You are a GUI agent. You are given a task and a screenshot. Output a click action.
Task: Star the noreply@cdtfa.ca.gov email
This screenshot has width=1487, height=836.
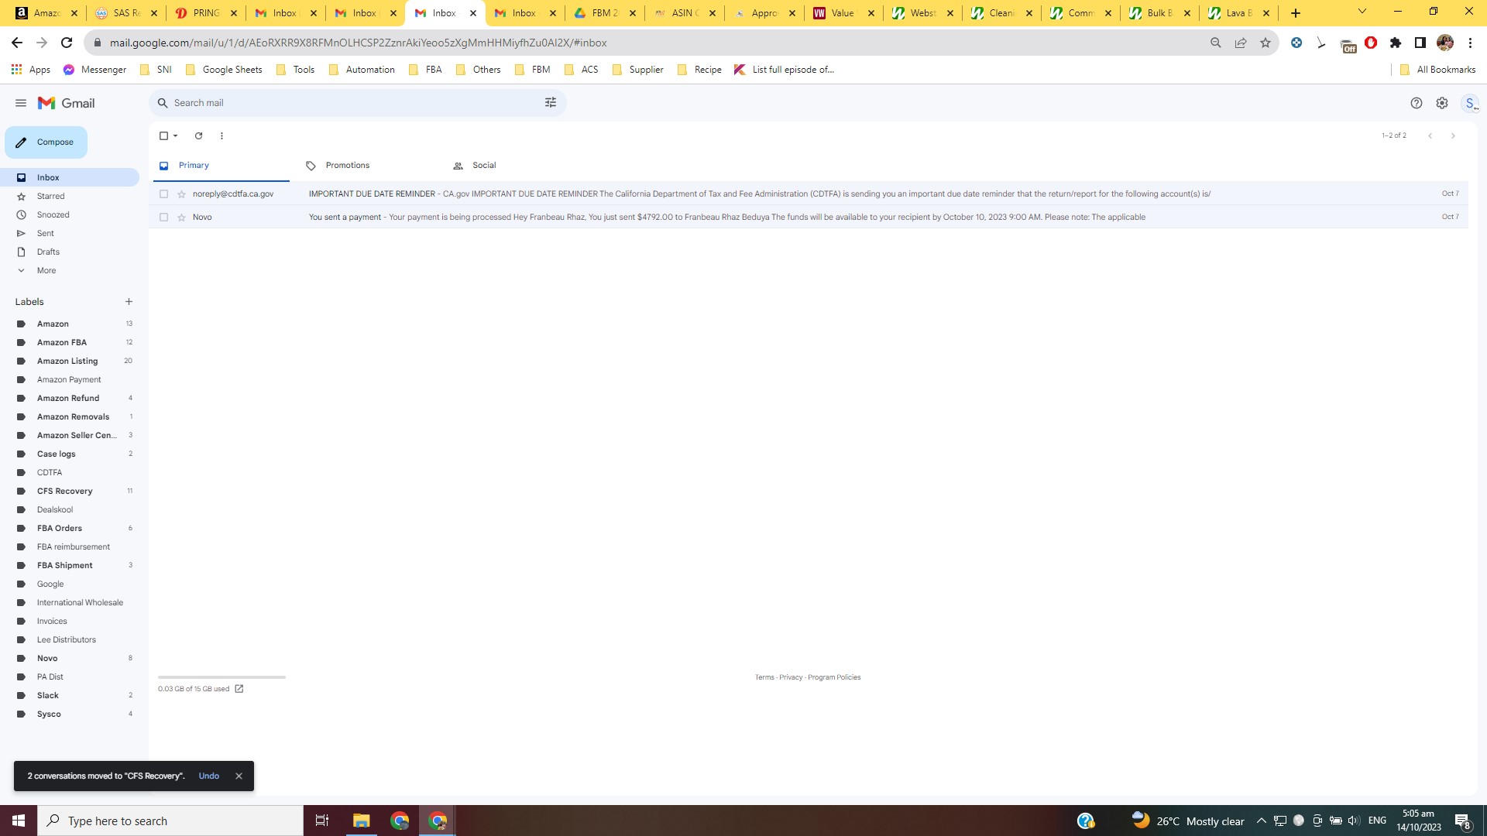click(182, 194)
